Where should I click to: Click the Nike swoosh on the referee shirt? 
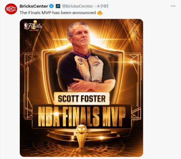click(81, 63)
